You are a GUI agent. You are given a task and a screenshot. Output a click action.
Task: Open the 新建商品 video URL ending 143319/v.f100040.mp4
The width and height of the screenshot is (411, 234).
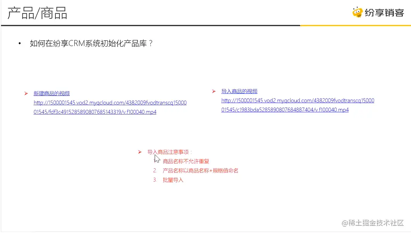(x=110, y=107)
